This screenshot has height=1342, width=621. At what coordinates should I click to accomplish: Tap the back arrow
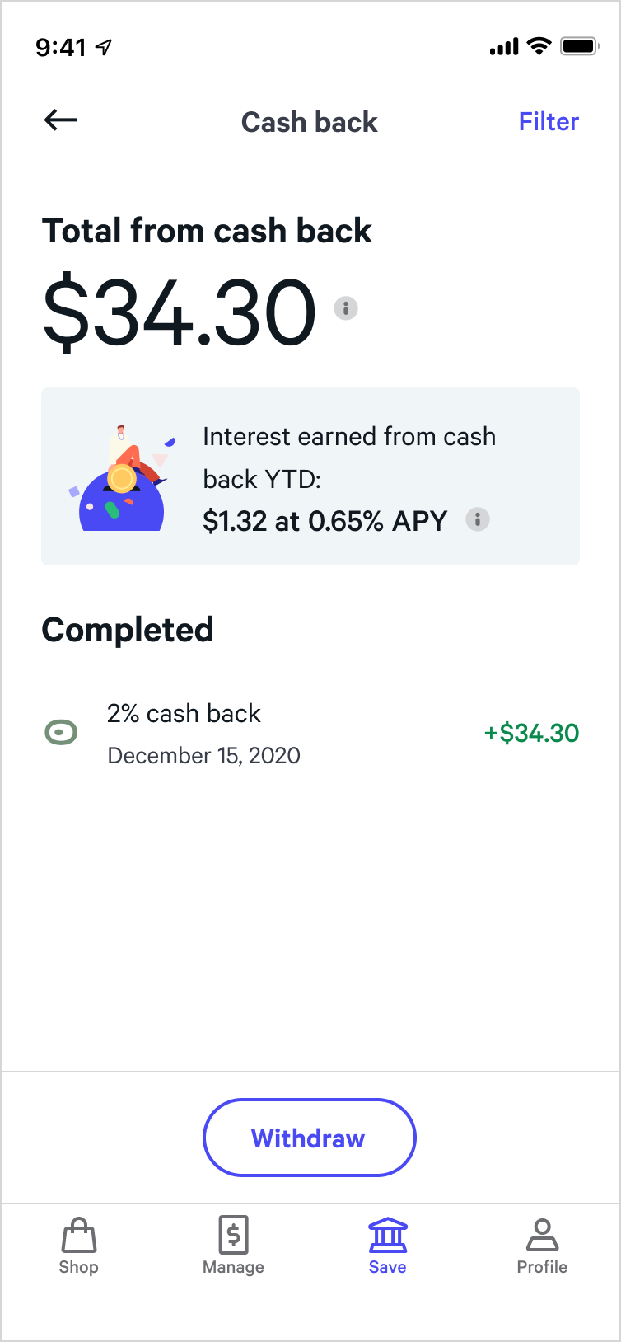pyautogui.click(x=61, y=120)
